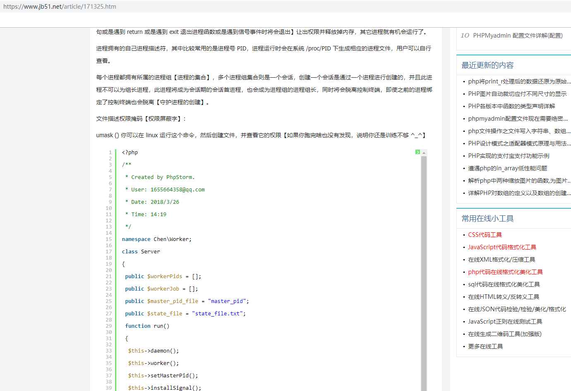This screenshot has height=391, width=571.
Task: Click the code line with $master_pid_file
Action: [x=187, y=301]
